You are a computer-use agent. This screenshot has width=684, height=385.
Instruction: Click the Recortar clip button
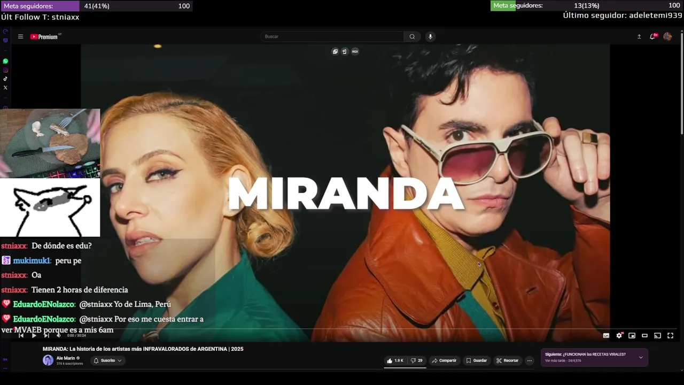click(508, 360)
